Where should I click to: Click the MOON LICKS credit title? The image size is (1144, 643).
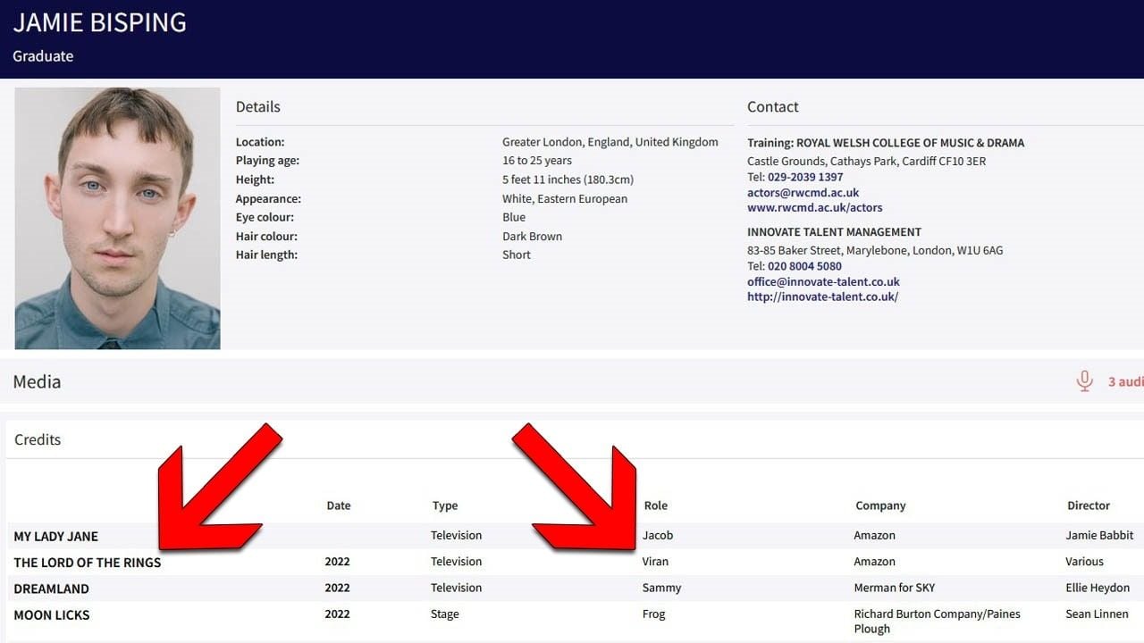tap(52, 614)
